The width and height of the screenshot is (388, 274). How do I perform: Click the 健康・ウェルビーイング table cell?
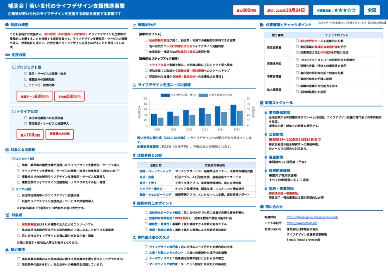[155, 194]
